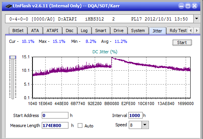Open the System tab
This screenshot has width=203, height=139.
(x=138, y=31)
